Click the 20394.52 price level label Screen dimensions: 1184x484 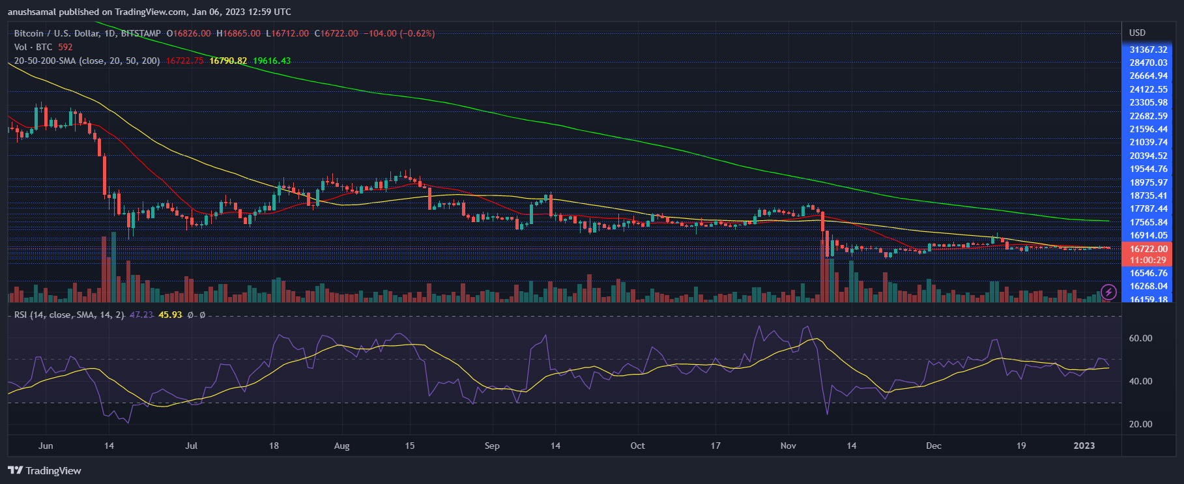pos(1148,156)
